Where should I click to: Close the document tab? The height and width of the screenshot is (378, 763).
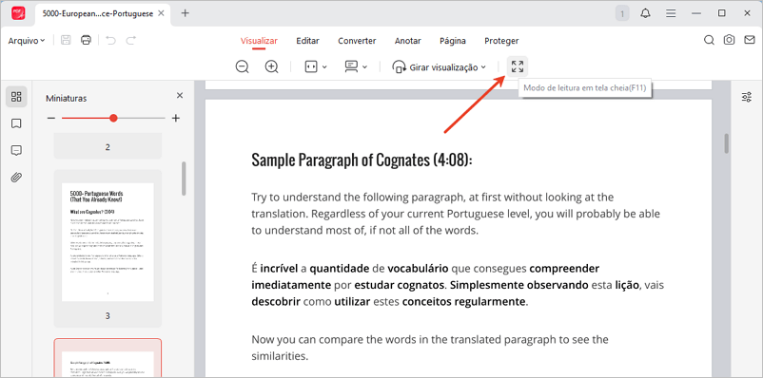coord(162,13)
